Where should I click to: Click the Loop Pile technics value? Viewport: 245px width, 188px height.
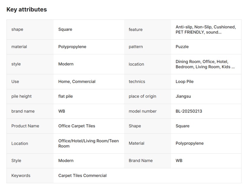pyautogui.click(x=184, y=82)
